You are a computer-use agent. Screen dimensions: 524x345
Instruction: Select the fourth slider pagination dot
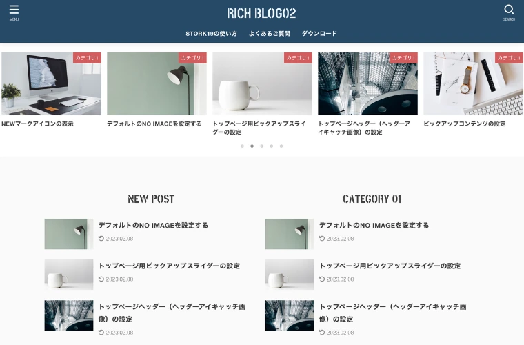pyautogui.click(x=272, y=146)
